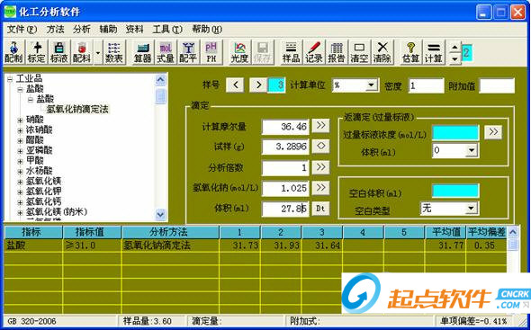This screenshot has width=531, height=330.
Task: Click the 空白体积(ml) cyan field
Action: click(455, 192)
